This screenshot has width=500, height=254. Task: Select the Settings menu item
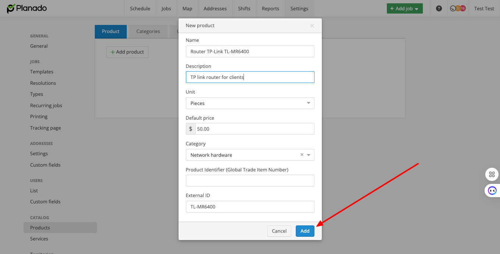pos(299,8)
